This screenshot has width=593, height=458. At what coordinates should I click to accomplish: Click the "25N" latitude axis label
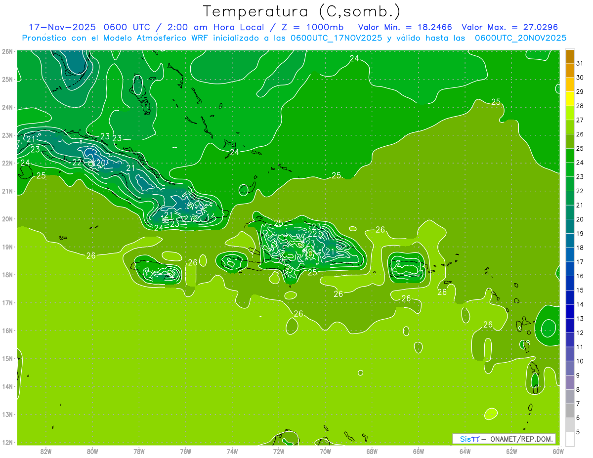pyautogui.click(x=7, y=80)
